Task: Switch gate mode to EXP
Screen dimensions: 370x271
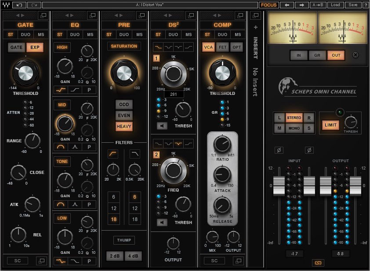Action: 35,47
